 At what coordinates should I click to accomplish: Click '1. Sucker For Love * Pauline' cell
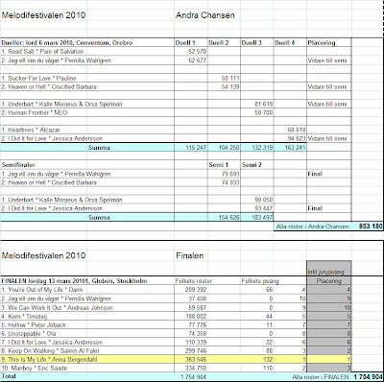point(38,78)
